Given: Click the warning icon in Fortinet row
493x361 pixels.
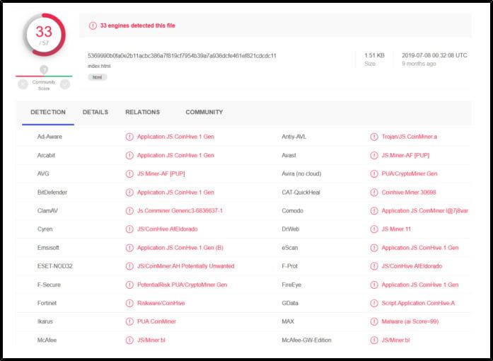Looking at the screenshot, I should click(x=129, y=303).
